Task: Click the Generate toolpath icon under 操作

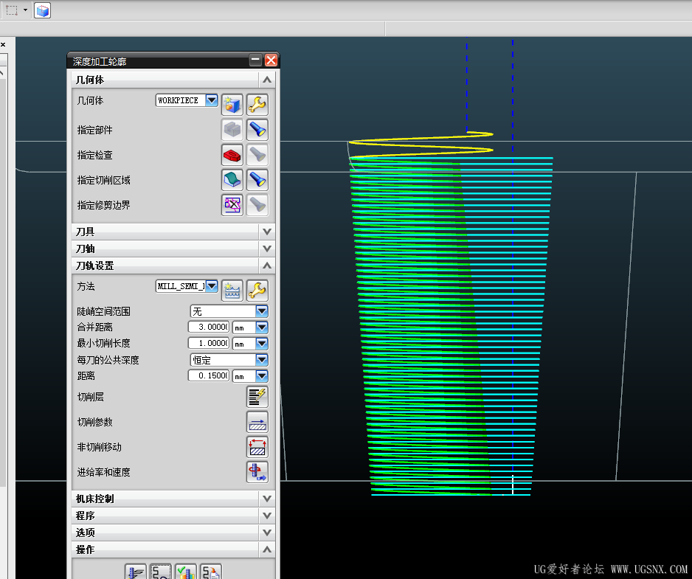Action: [x=135, y=572]
